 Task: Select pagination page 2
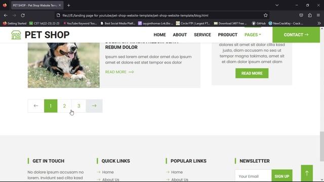pos(64,106)
